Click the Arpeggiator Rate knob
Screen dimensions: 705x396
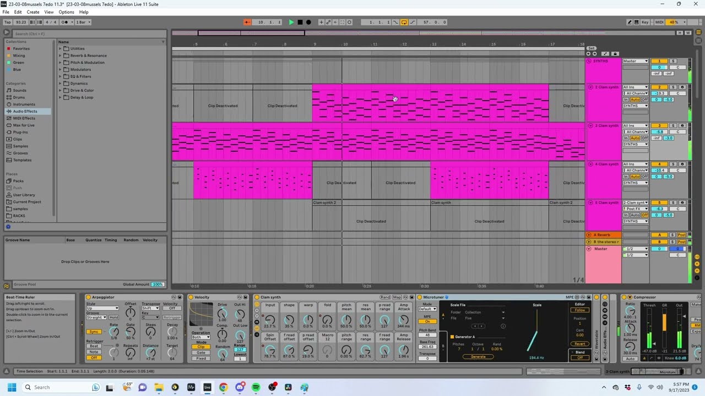point(113,332)
